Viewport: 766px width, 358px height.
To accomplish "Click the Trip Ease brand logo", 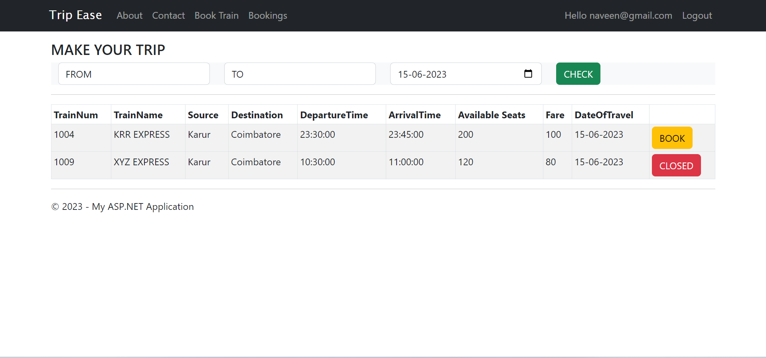I will pos(75,15).
